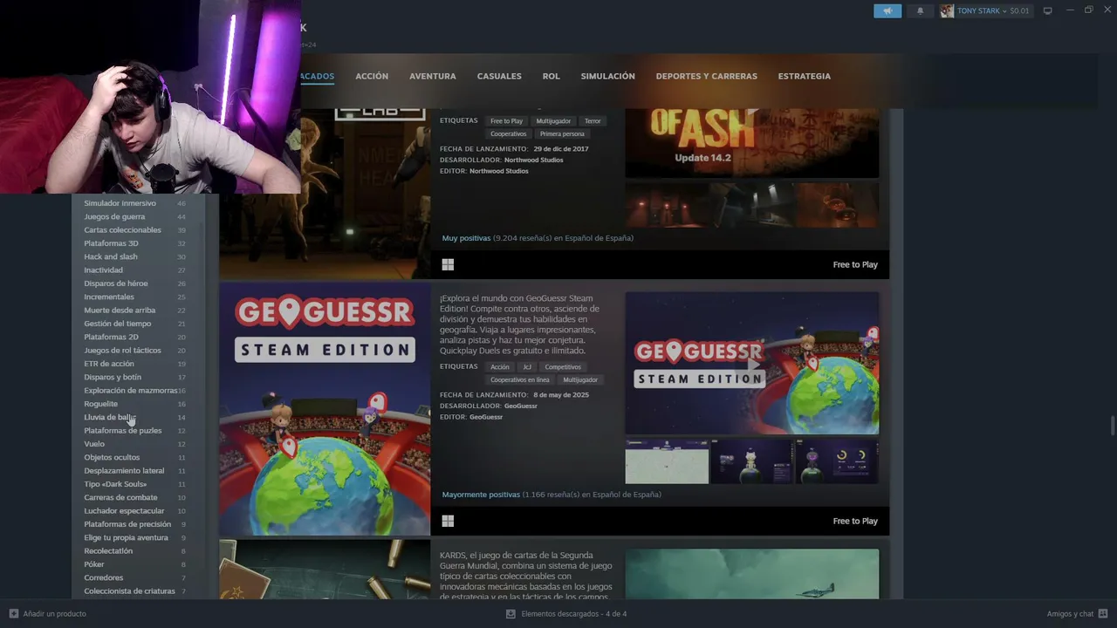Launch Big Picture mode from the monitor icon

point(1048,10)
